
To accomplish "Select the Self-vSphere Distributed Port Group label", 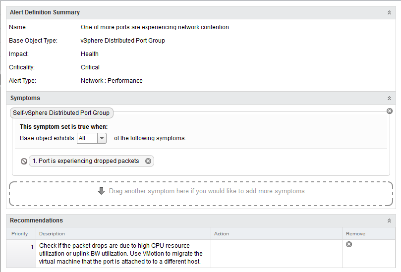I will click(62, 113).
